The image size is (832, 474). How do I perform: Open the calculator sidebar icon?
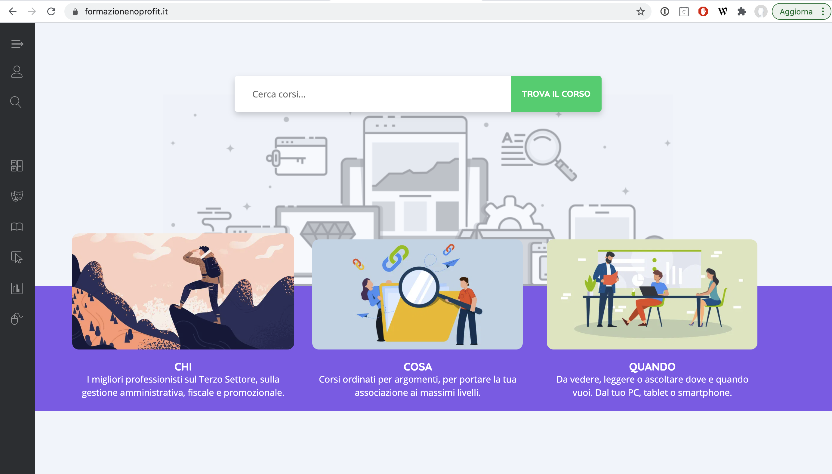(x=17, y=166)
